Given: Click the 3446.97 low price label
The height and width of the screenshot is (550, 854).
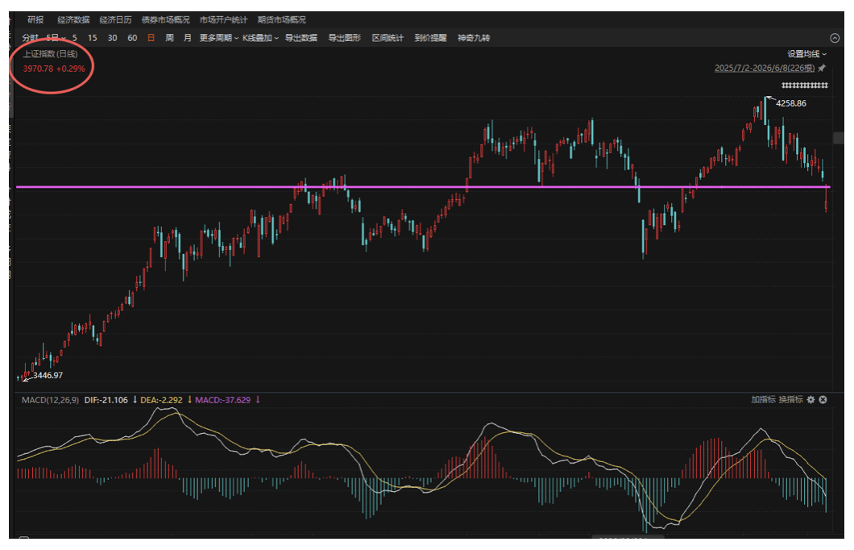Looking at the screenshot, I should [48, 375].
